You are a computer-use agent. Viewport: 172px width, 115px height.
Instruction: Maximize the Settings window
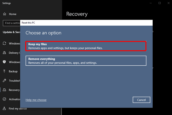[160, 3]
